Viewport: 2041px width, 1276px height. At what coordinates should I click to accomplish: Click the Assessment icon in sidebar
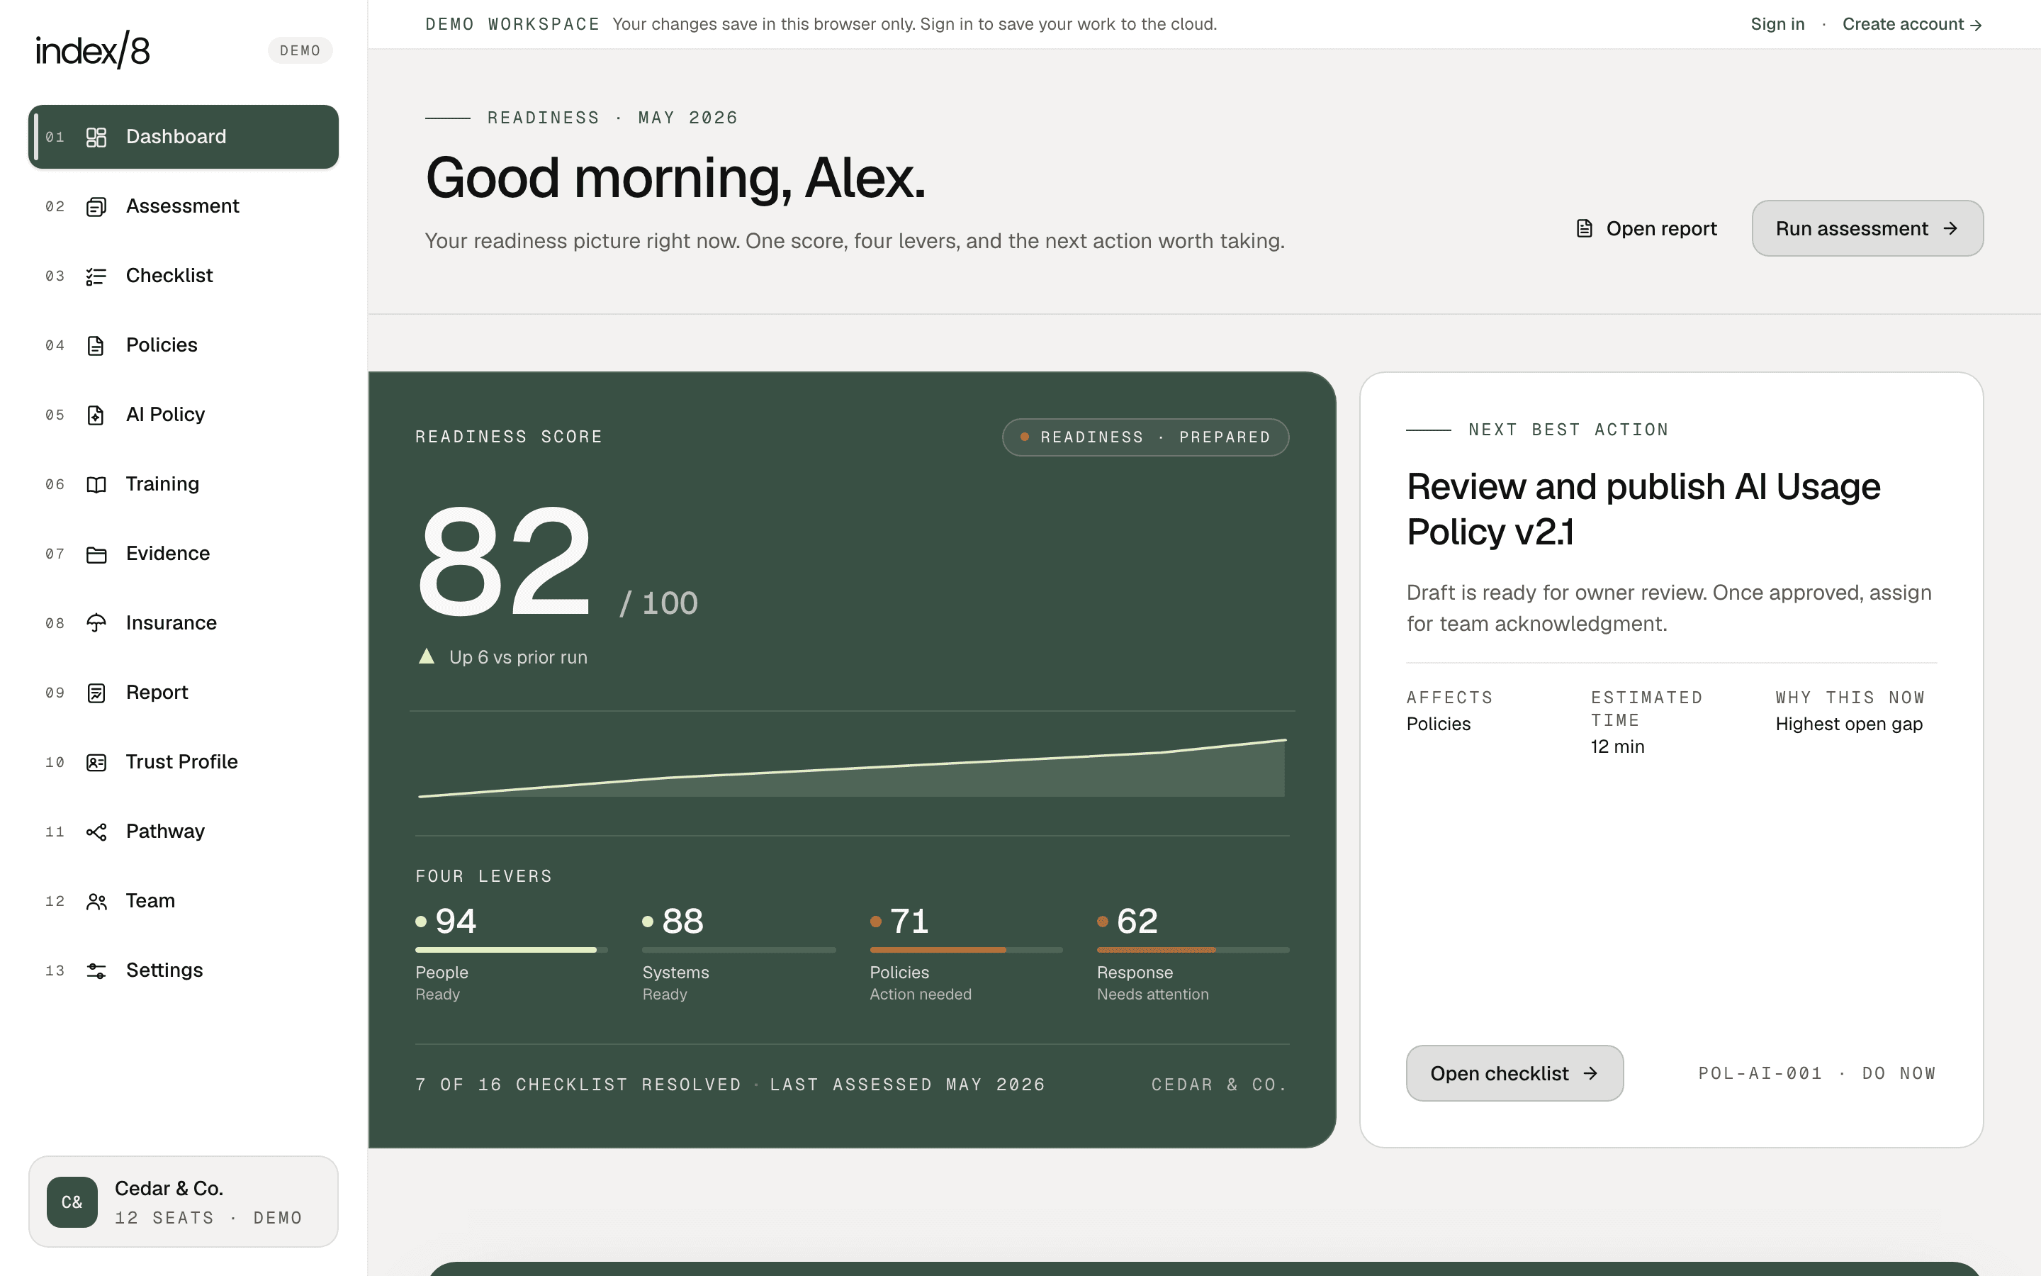96,206
